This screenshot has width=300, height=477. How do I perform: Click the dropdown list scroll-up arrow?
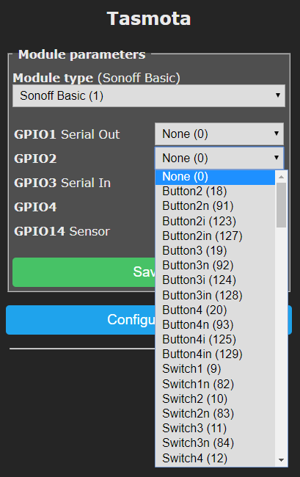pos(281,177)
